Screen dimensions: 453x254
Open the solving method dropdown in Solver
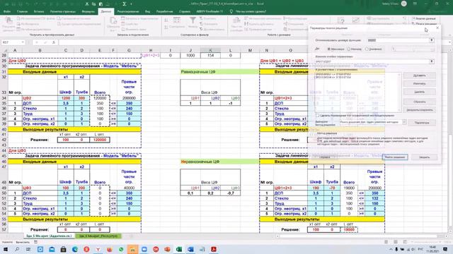pos(404,122)
